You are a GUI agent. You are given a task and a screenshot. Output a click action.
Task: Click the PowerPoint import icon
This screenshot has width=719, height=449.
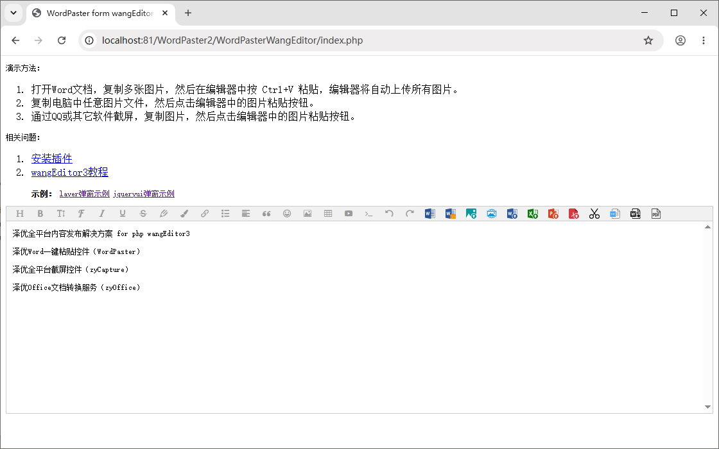(x=553, y=214)
